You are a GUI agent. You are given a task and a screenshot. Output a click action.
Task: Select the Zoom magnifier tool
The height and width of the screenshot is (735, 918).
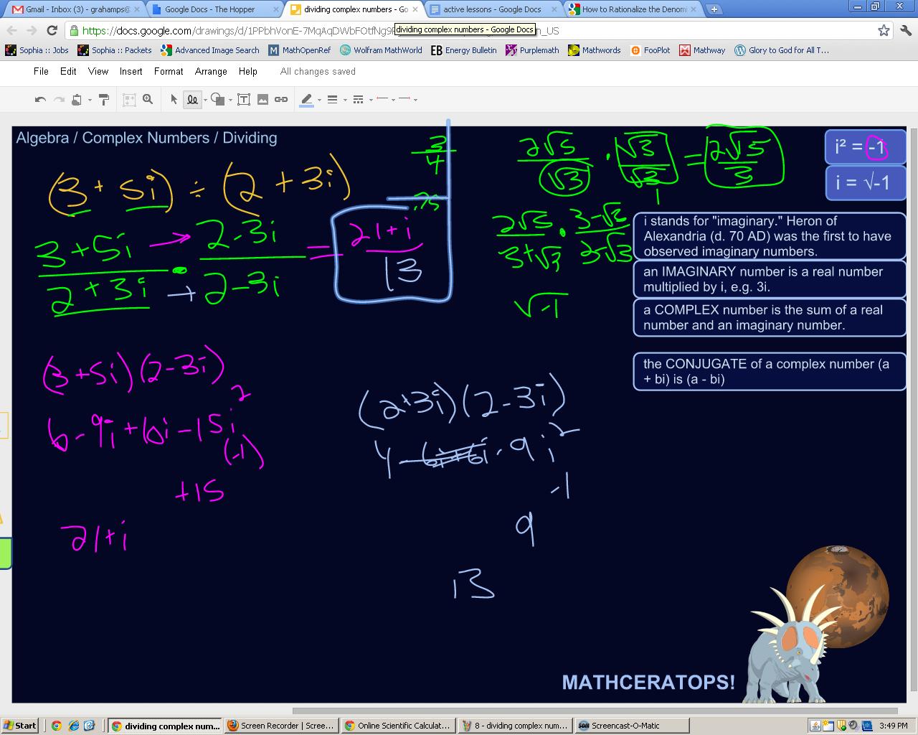148,100
